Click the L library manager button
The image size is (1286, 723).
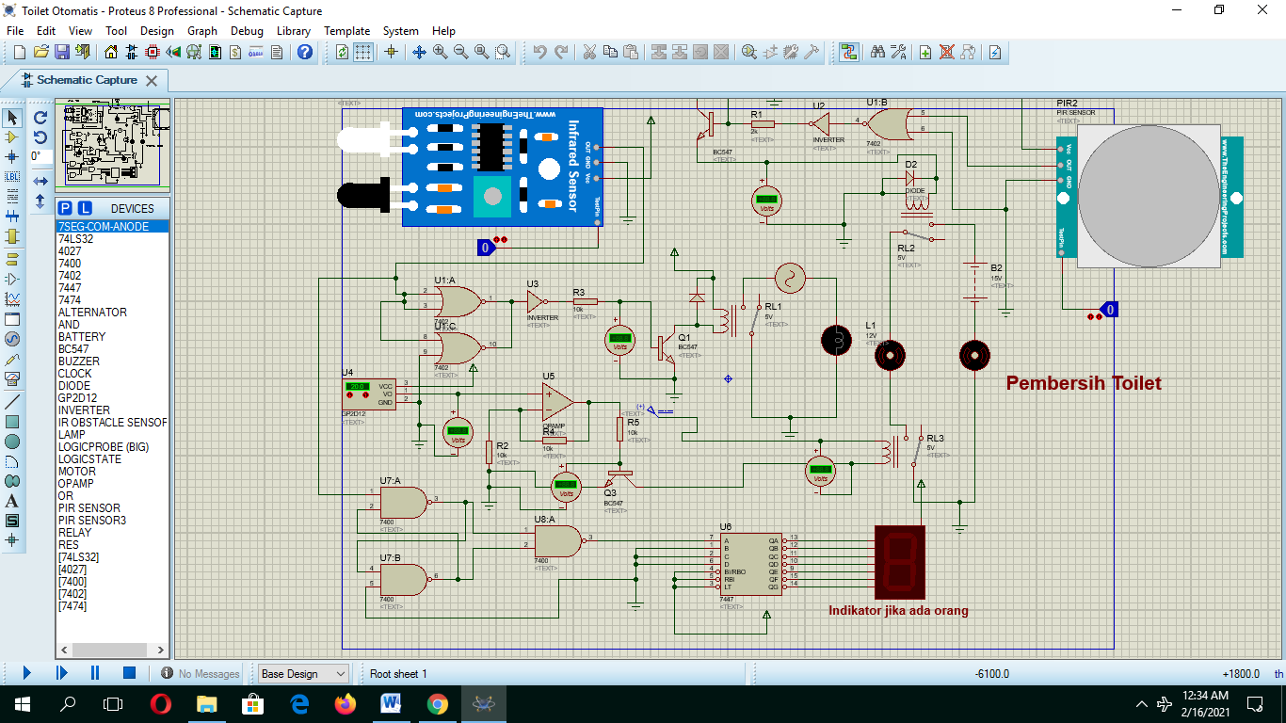coord(85,208)
